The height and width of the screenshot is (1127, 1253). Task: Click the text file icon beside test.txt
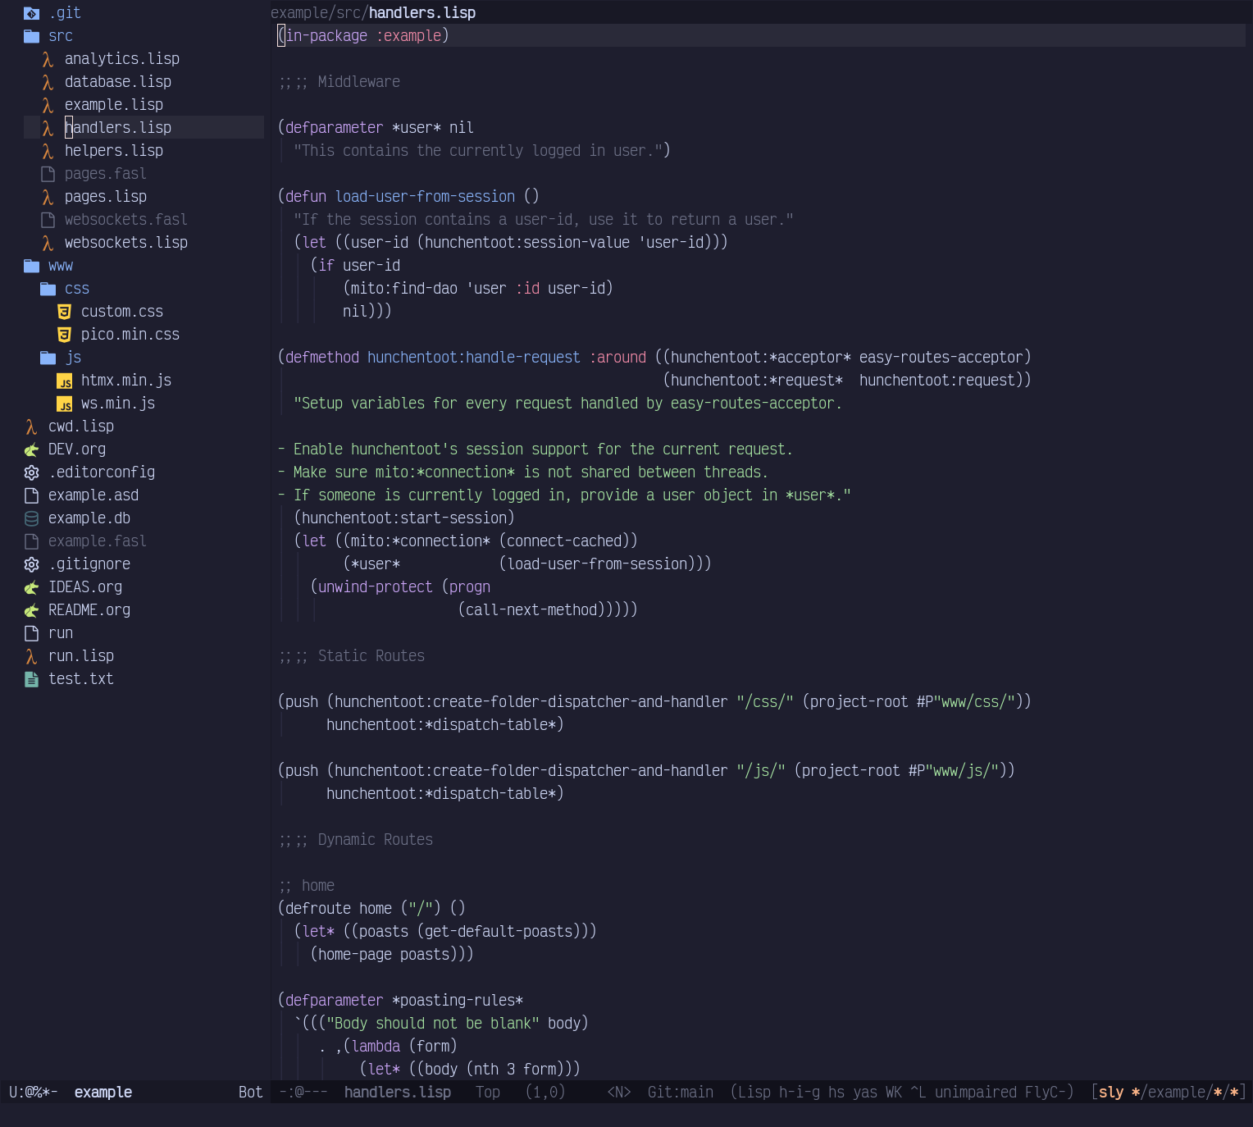point(31,679)
